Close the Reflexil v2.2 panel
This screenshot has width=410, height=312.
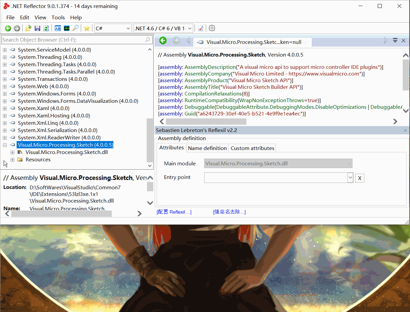(405, 130)
